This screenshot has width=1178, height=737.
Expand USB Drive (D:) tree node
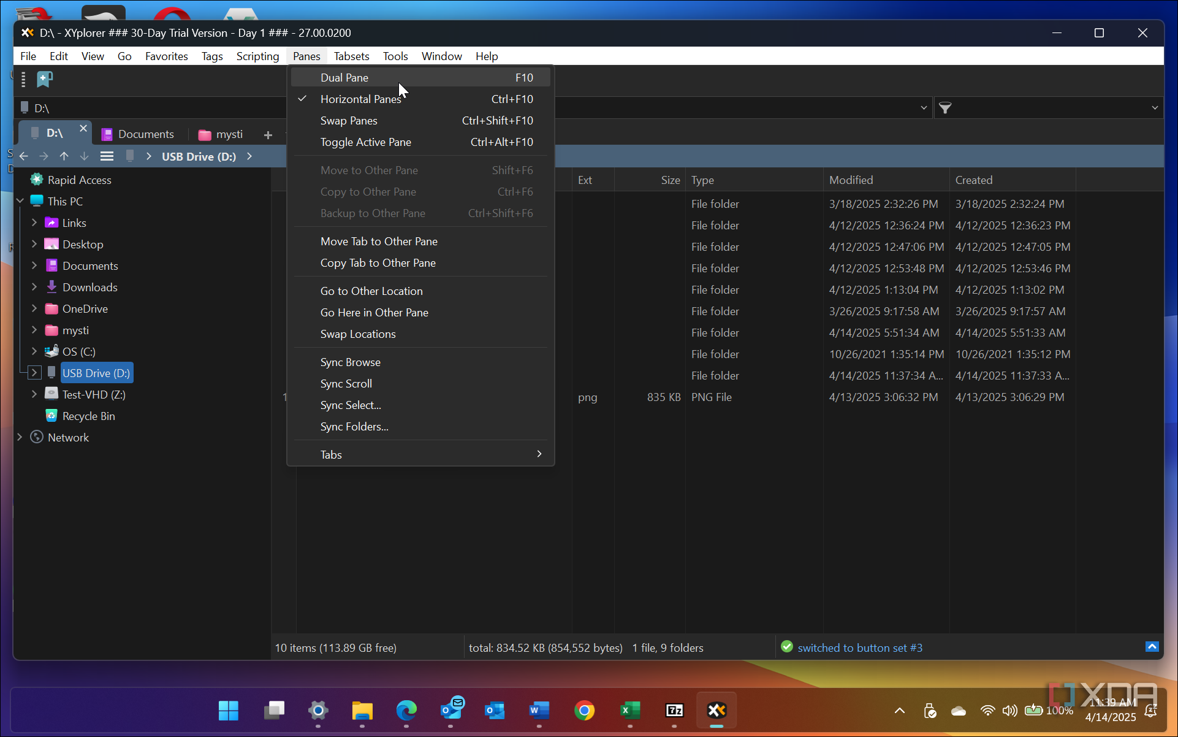[34, 373]
